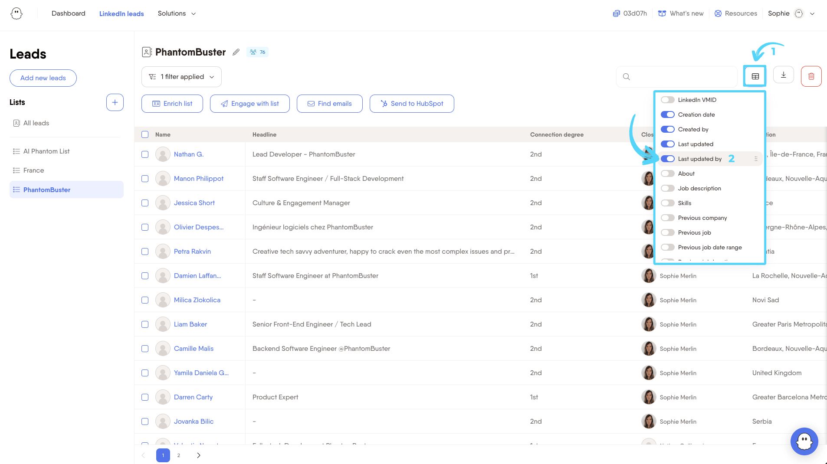Check Camille Malis row checkbox
Viewport: 827px width, 464px height.
coord(145,349)
